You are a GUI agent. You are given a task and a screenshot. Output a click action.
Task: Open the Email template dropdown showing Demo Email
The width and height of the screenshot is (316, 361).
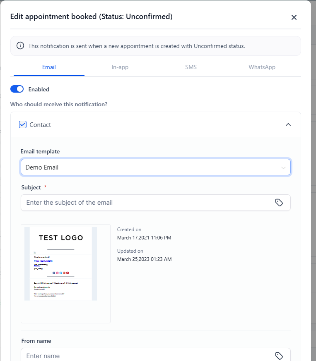155,167
